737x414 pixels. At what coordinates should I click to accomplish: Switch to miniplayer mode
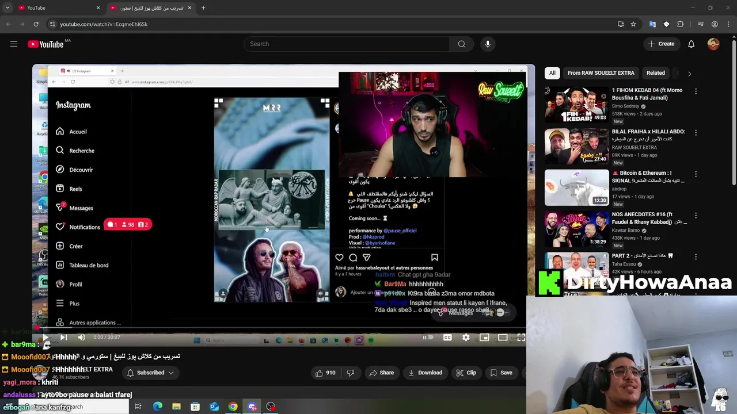(484, 338)
